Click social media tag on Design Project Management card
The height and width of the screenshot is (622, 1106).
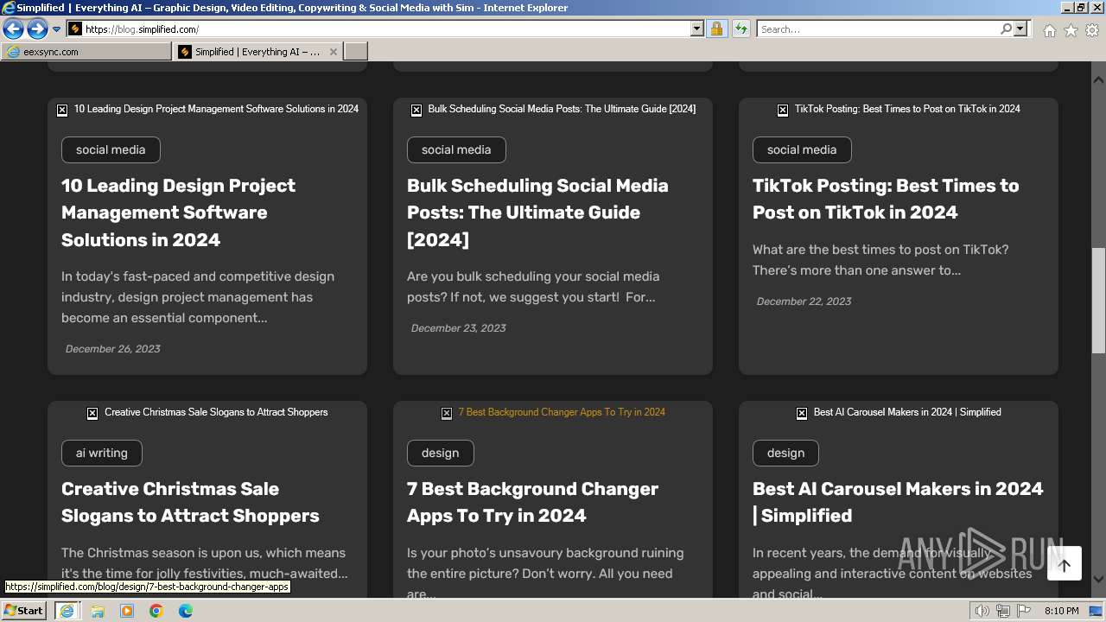111,149
